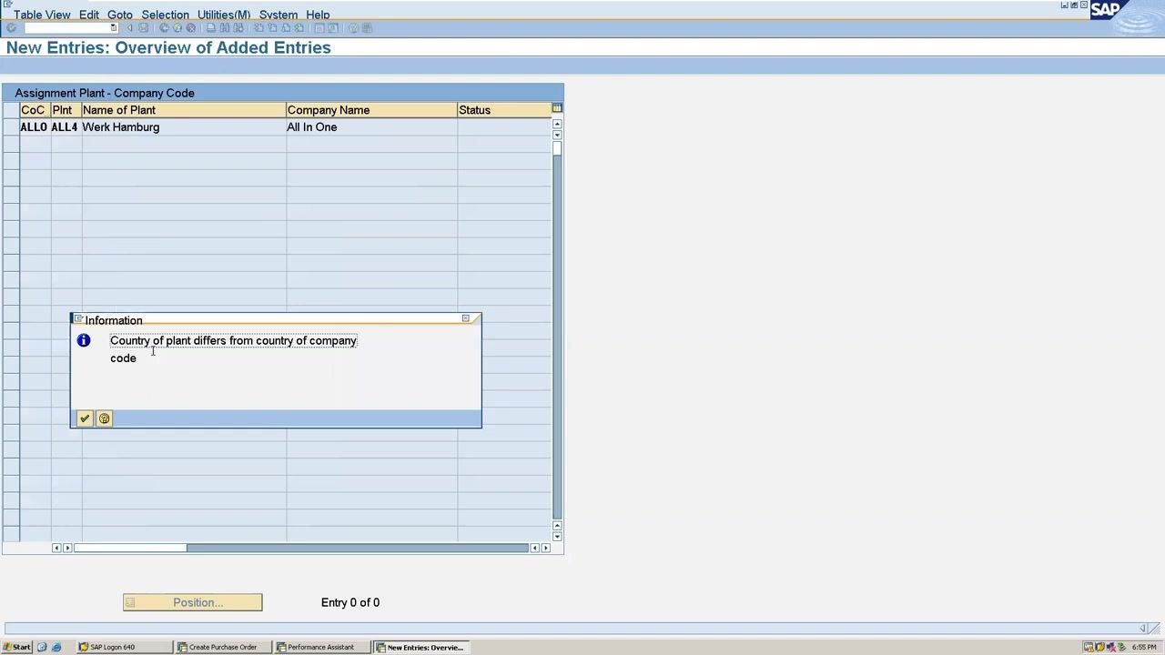1165x655 pixels.
Task: Click the Next Page icon
Action: point(286,28)
